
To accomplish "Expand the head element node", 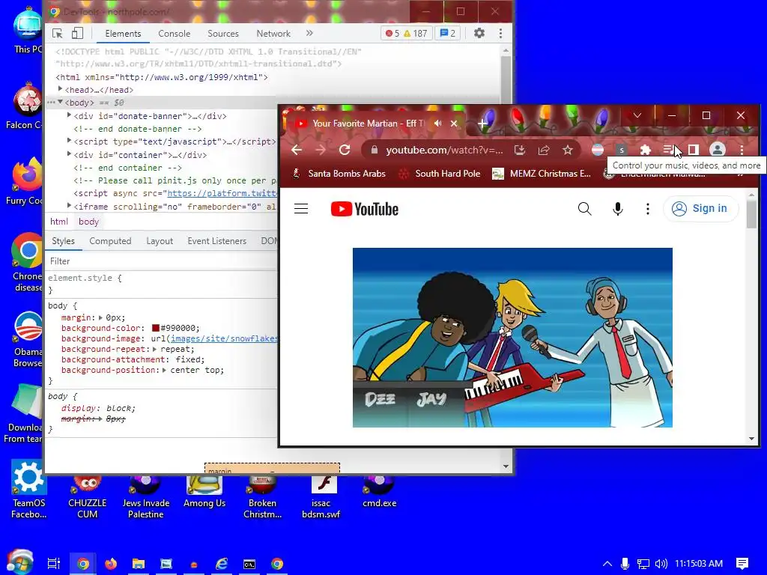I will pos(60,89).
